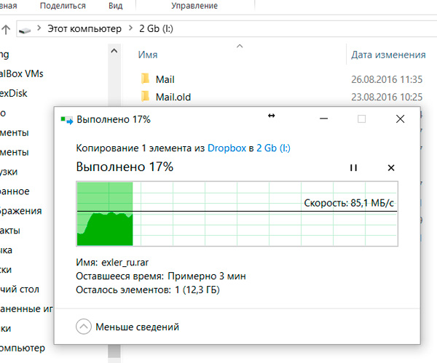Sort by Дата изменения column header
This screenshot has width=437, height=363.
(388, 55)
